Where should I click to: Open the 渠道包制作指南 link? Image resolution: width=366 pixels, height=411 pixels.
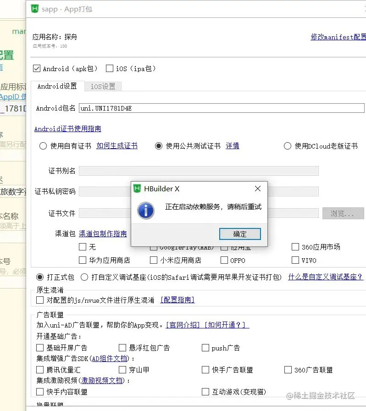click(x=103, y=233)
